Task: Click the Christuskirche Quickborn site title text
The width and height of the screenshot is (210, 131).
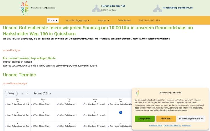Action: click(x=43, y=8)
